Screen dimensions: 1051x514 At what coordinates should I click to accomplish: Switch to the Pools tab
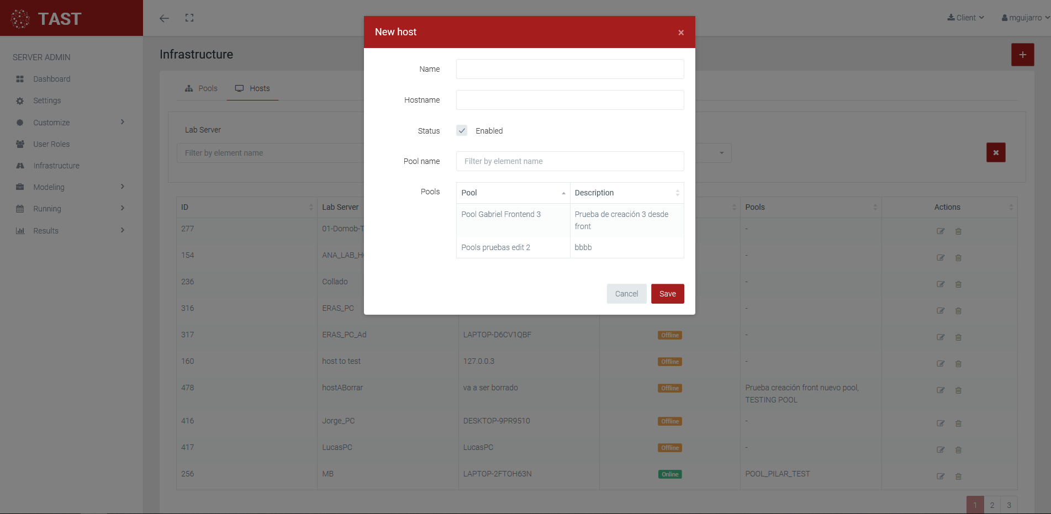[202, 88]
